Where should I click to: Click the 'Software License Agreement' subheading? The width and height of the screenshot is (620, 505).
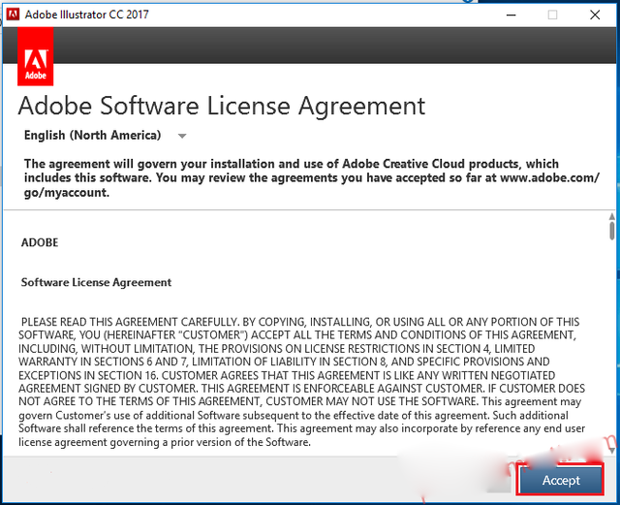pos(96,282)
